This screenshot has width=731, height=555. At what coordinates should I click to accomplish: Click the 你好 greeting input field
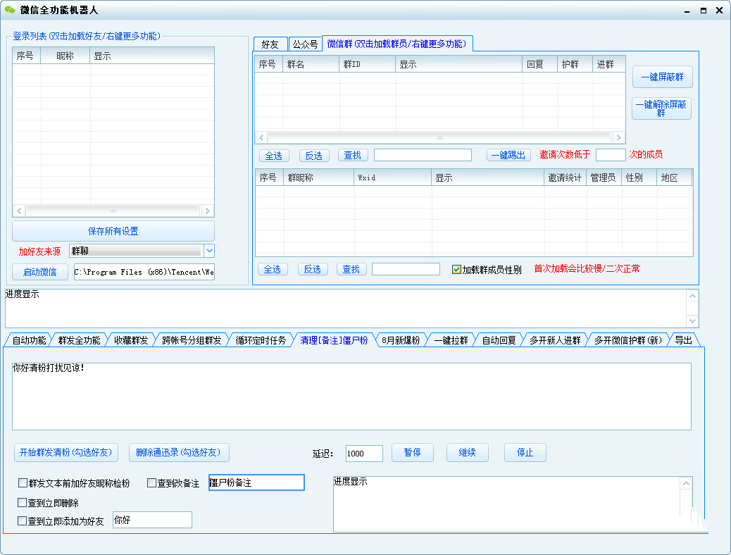pyautogui.click(x=152, y=520)
